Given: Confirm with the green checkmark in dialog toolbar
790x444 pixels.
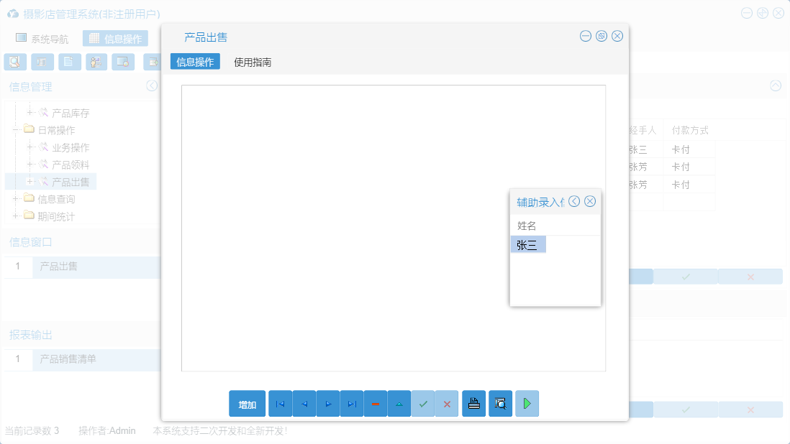Looking at the screenshot, I should click(x=423, y=404).
